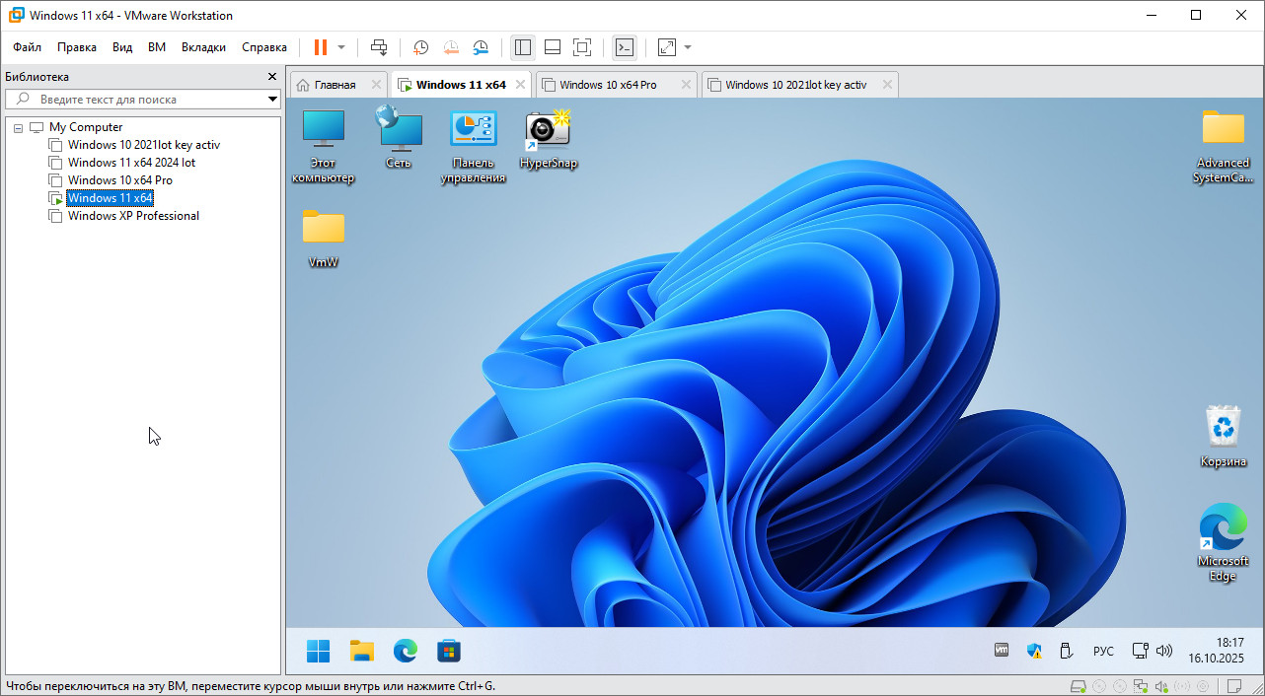
Task: Toggle thumbnail bar view button
Action: pyautogui.click(x=553, y=47)
